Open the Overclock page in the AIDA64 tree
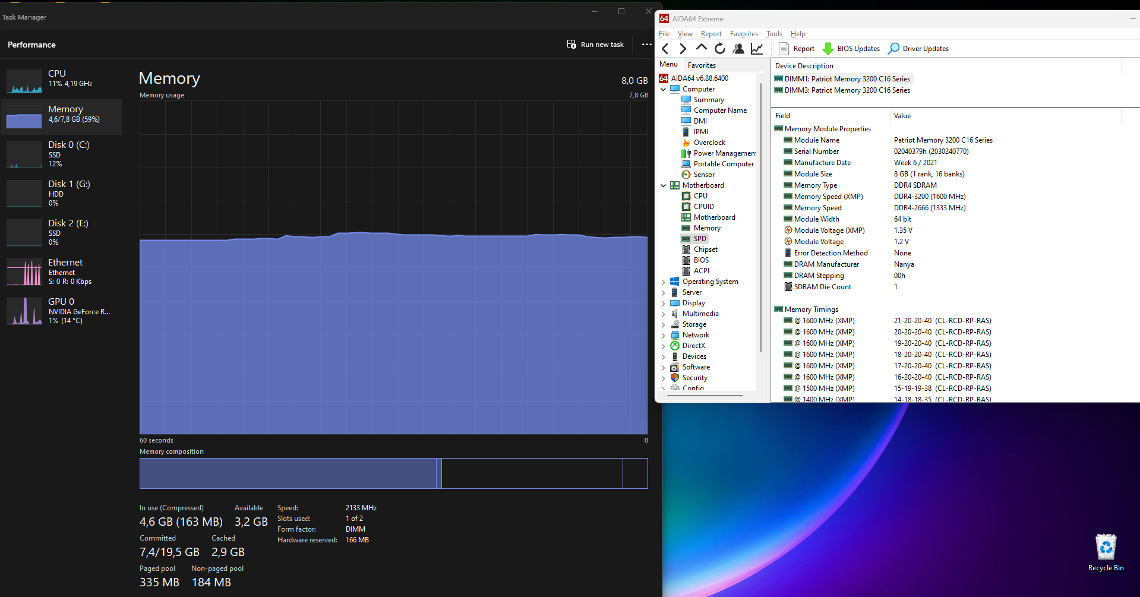Screen dimensions: 1140x597 (x=709, y=143)
